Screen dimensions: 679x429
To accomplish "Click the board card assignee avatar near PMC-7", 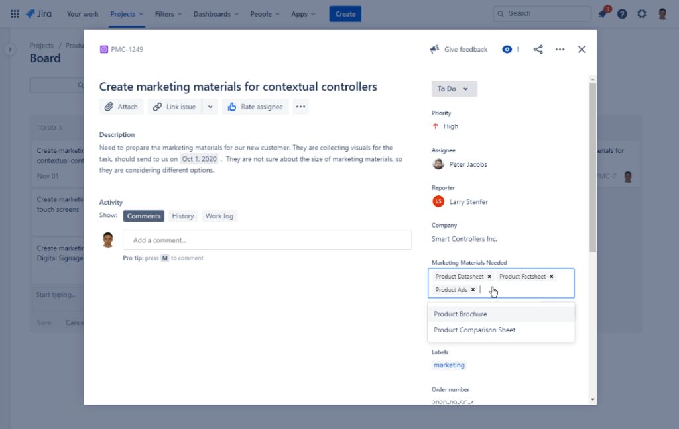I will 628,177.
